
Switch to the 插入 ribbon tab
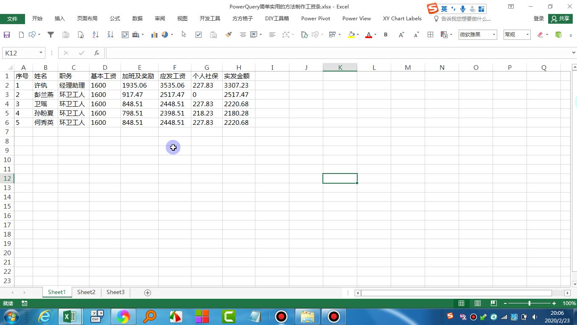60,19
